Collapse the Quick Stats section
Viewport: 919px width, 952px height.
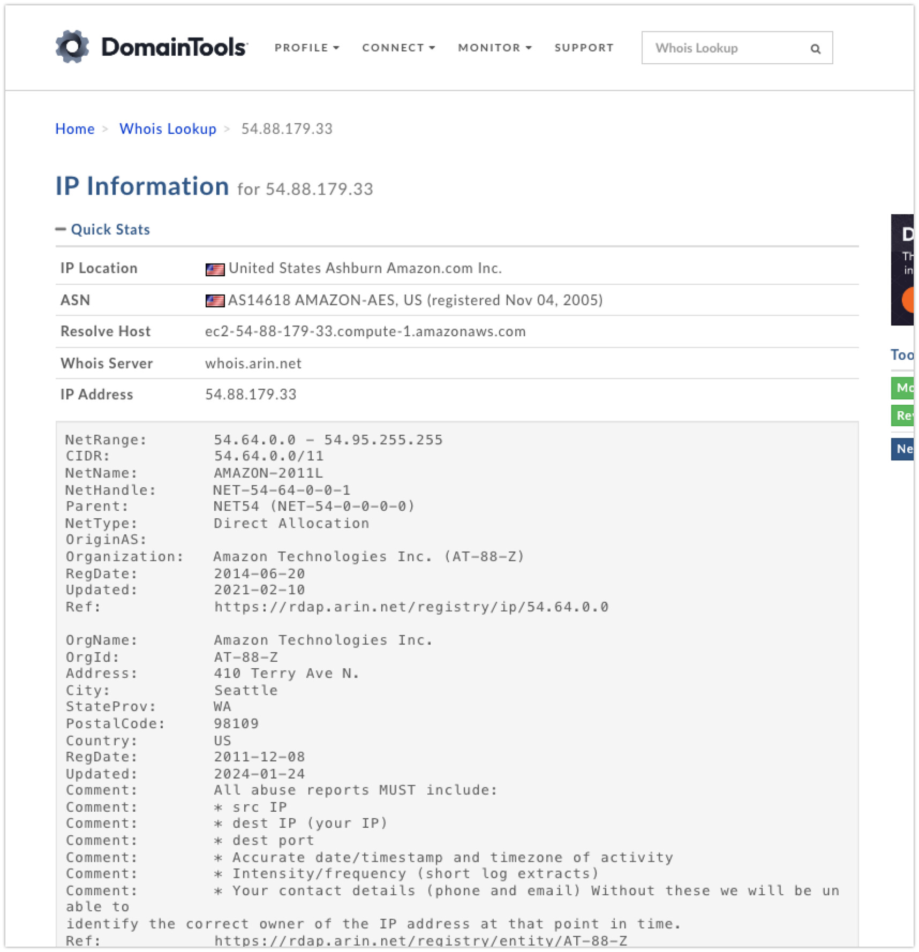pos(103,230)
